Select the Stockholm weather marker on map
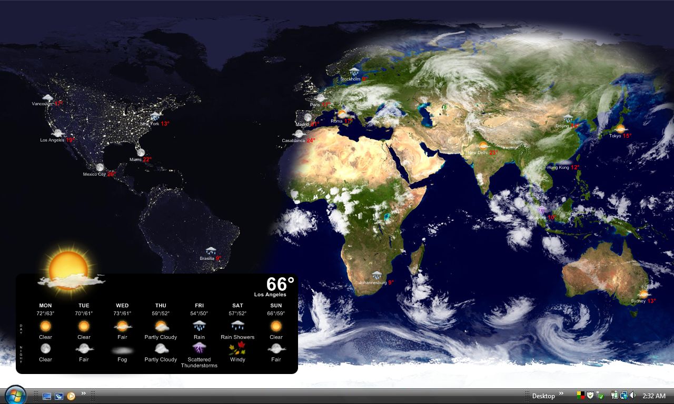674x404 pixels. point(354,73)
